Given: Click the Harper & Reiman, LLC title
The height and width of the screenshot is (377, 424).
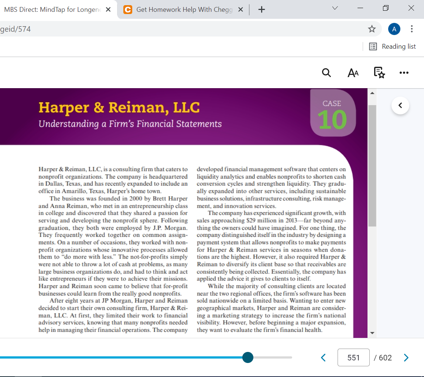Looking at the screenshot, I should (119, 107).
